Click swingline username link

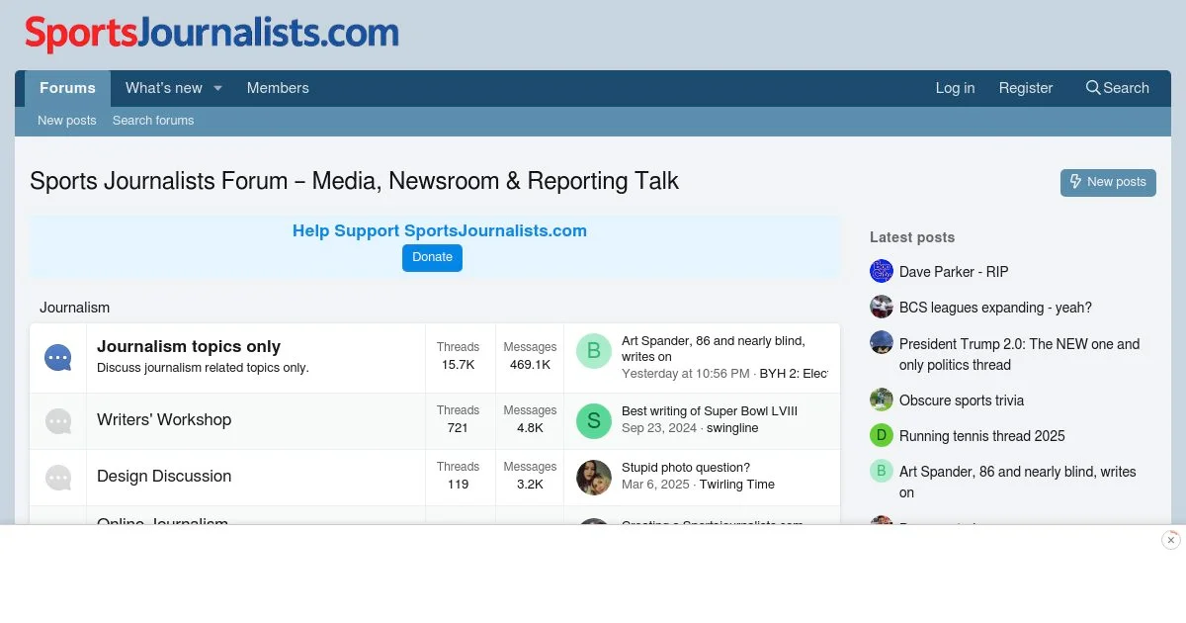733,428
